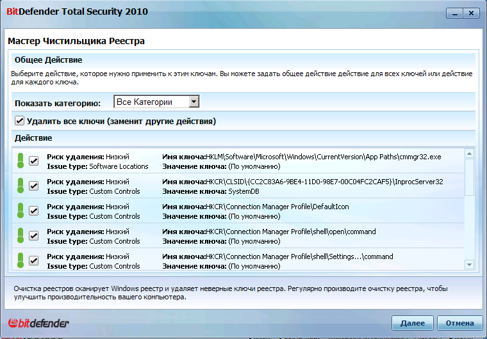
Task: Select key name ending App Paths\cmmgr32.exe
Action: pyautogui.click(x=302, y=157)
